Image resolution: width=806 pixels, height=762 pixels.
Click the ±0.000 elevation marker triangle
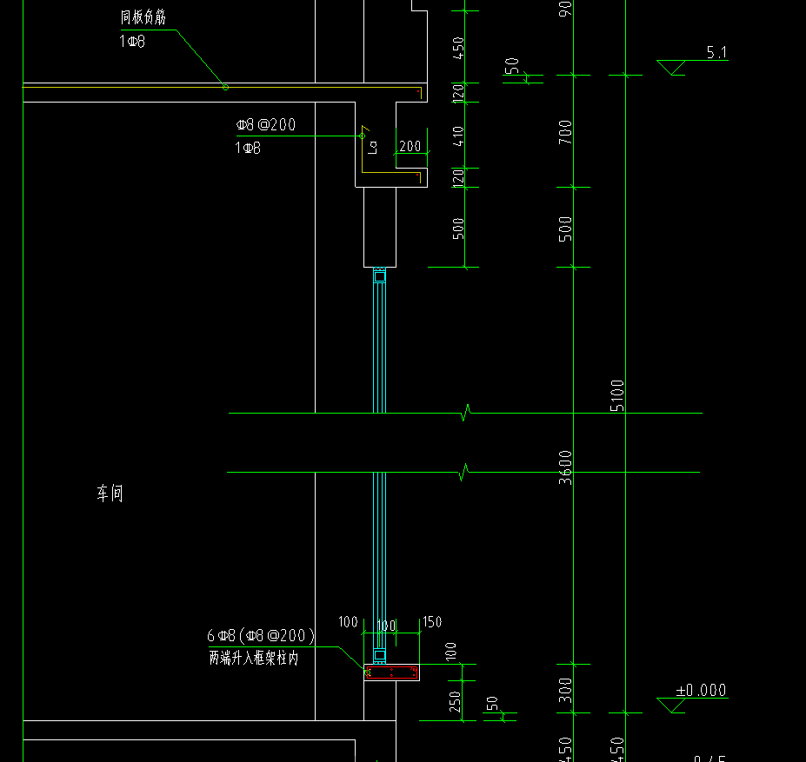pos(671,705)
